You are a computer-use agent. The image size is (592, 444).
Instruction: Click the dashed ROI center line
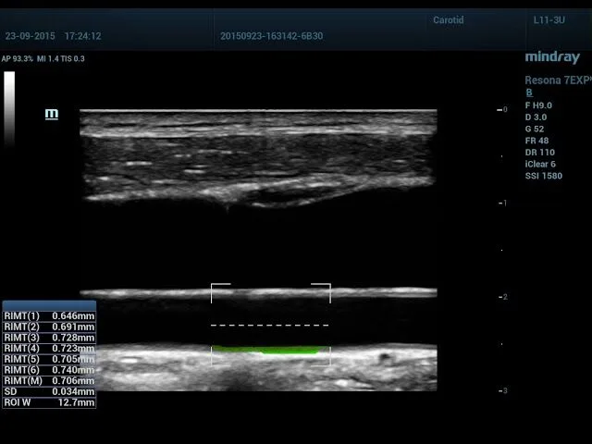pos(269,325)
